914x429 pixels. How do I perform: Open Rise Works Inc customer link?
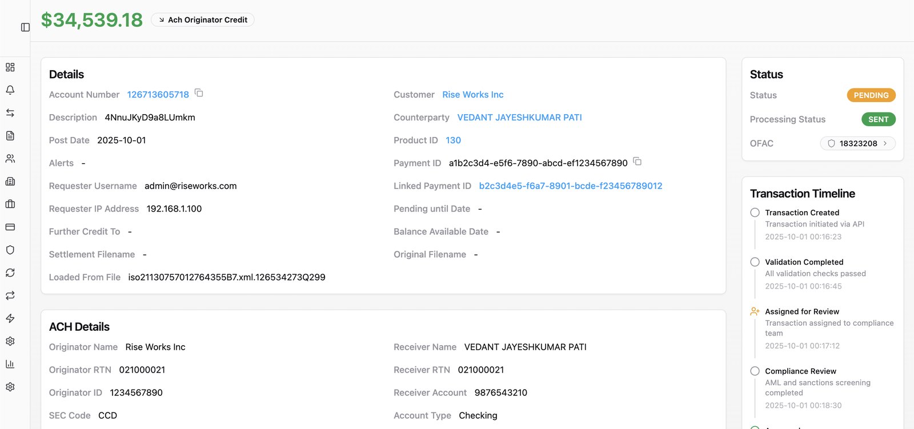tap(473, 95)
